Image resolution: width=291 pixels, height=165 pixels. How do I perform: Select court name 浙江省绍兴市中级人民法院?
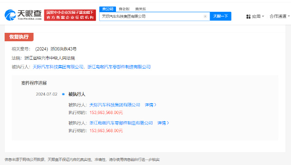pyautogui.click(x=49, y=58)
